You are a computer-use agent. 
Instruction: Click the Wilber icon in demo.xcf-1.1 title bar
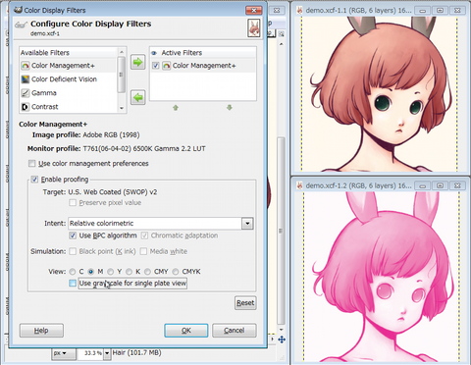pyautogui.click(x=299, y=11)
